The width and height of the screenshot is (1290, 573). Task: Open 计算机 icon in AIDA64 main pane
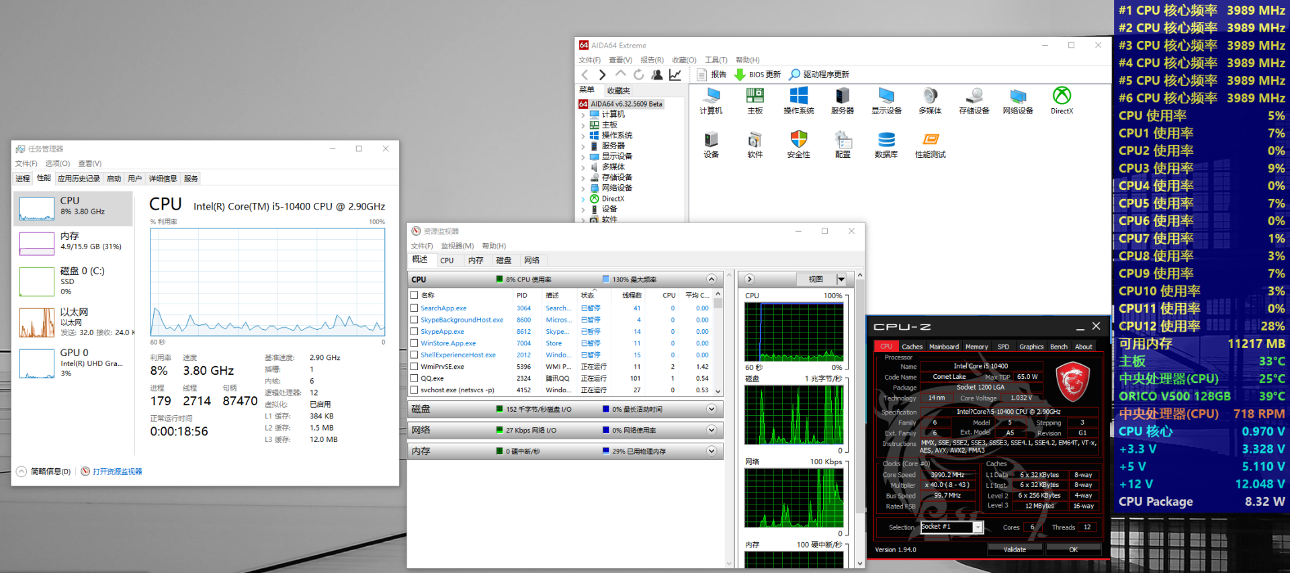(711, 101)
